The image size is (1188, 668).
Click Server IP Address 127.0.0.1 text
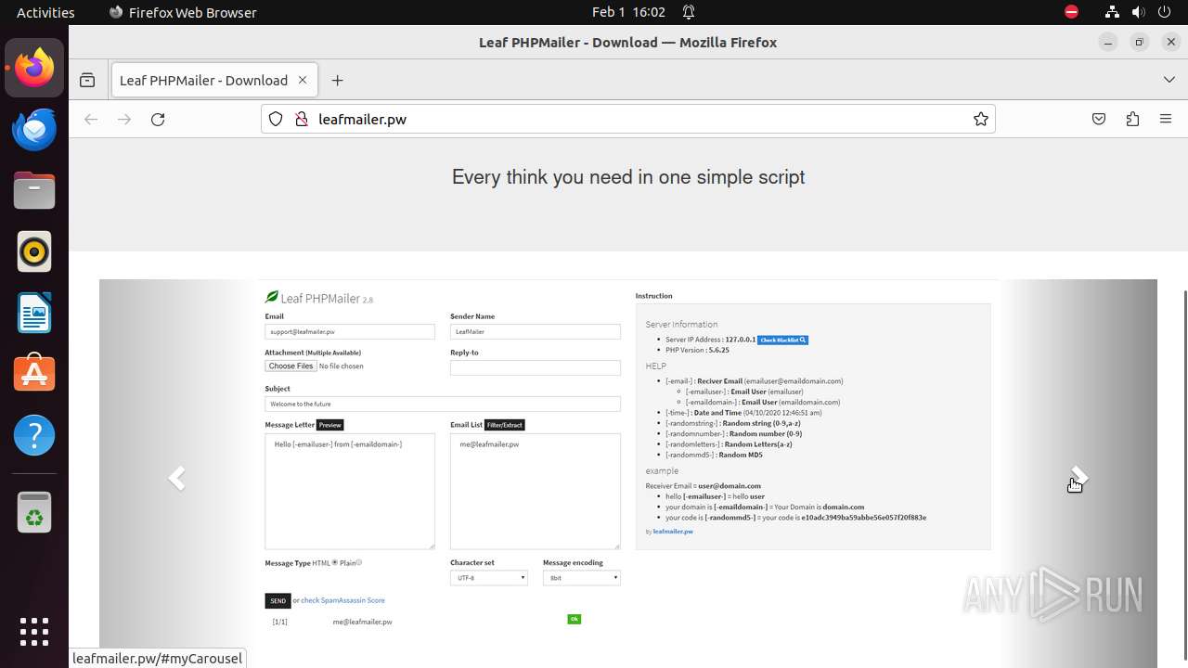[711, 340]
